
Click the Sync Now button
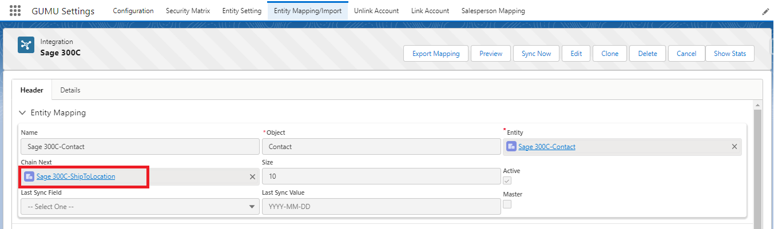[536, 54]
